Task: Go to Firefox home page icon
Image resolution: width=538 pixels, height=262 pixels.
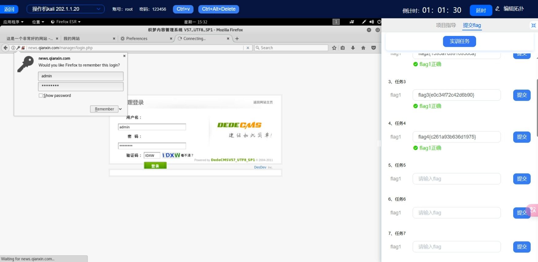Action: [363, 48]
